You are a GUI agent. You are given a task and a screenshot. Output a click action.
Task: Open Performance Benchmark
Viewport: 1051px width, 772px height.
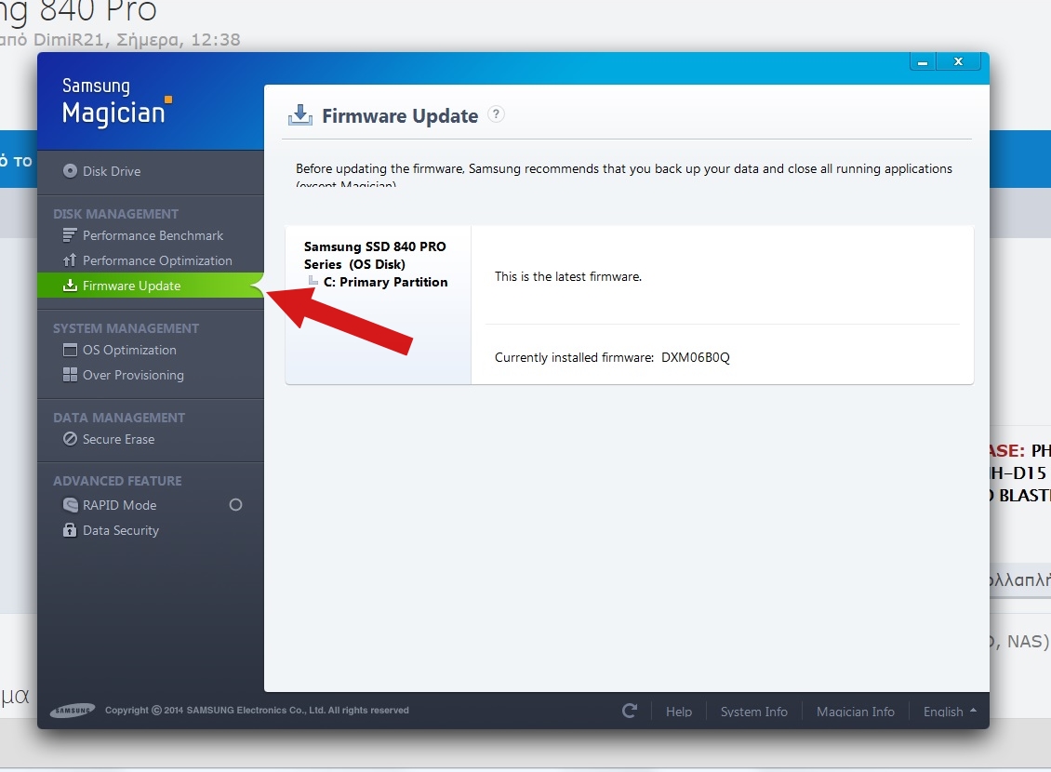[153, 236]
